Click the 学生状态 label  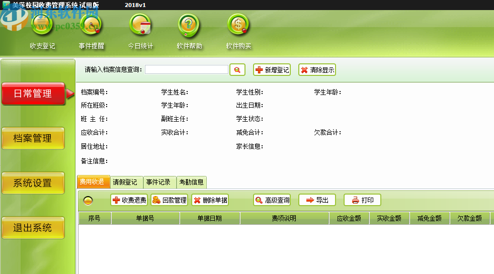[250, 119]
